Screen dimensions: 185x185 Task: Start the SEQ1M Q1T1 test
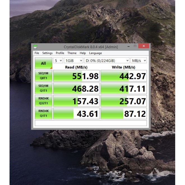pyautogui.click(x=43, y=88)
